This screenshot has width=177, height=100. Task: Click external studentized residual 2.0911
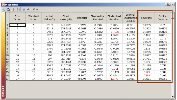(x=131, y=79)
